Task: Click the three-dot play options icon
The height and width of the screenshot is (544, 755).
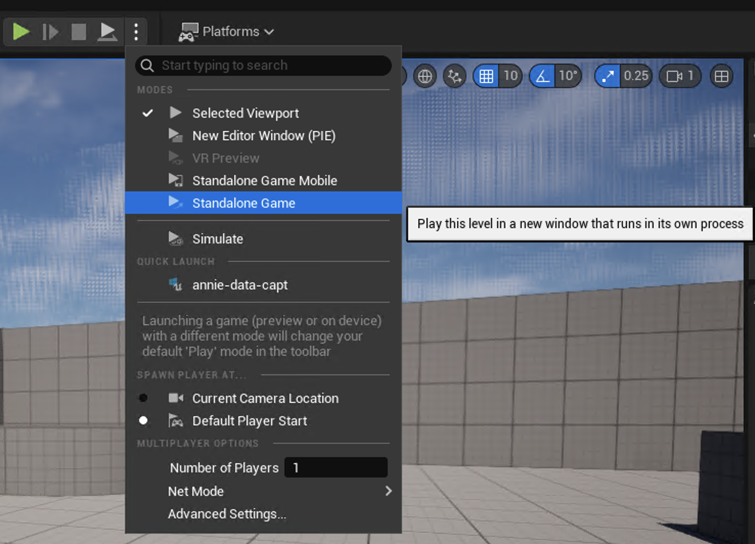Action: [136, 31]
